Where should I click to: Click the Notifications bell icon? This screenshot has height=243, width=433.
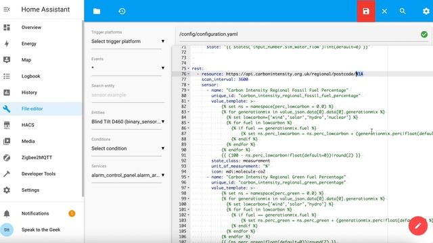point(7,213)
